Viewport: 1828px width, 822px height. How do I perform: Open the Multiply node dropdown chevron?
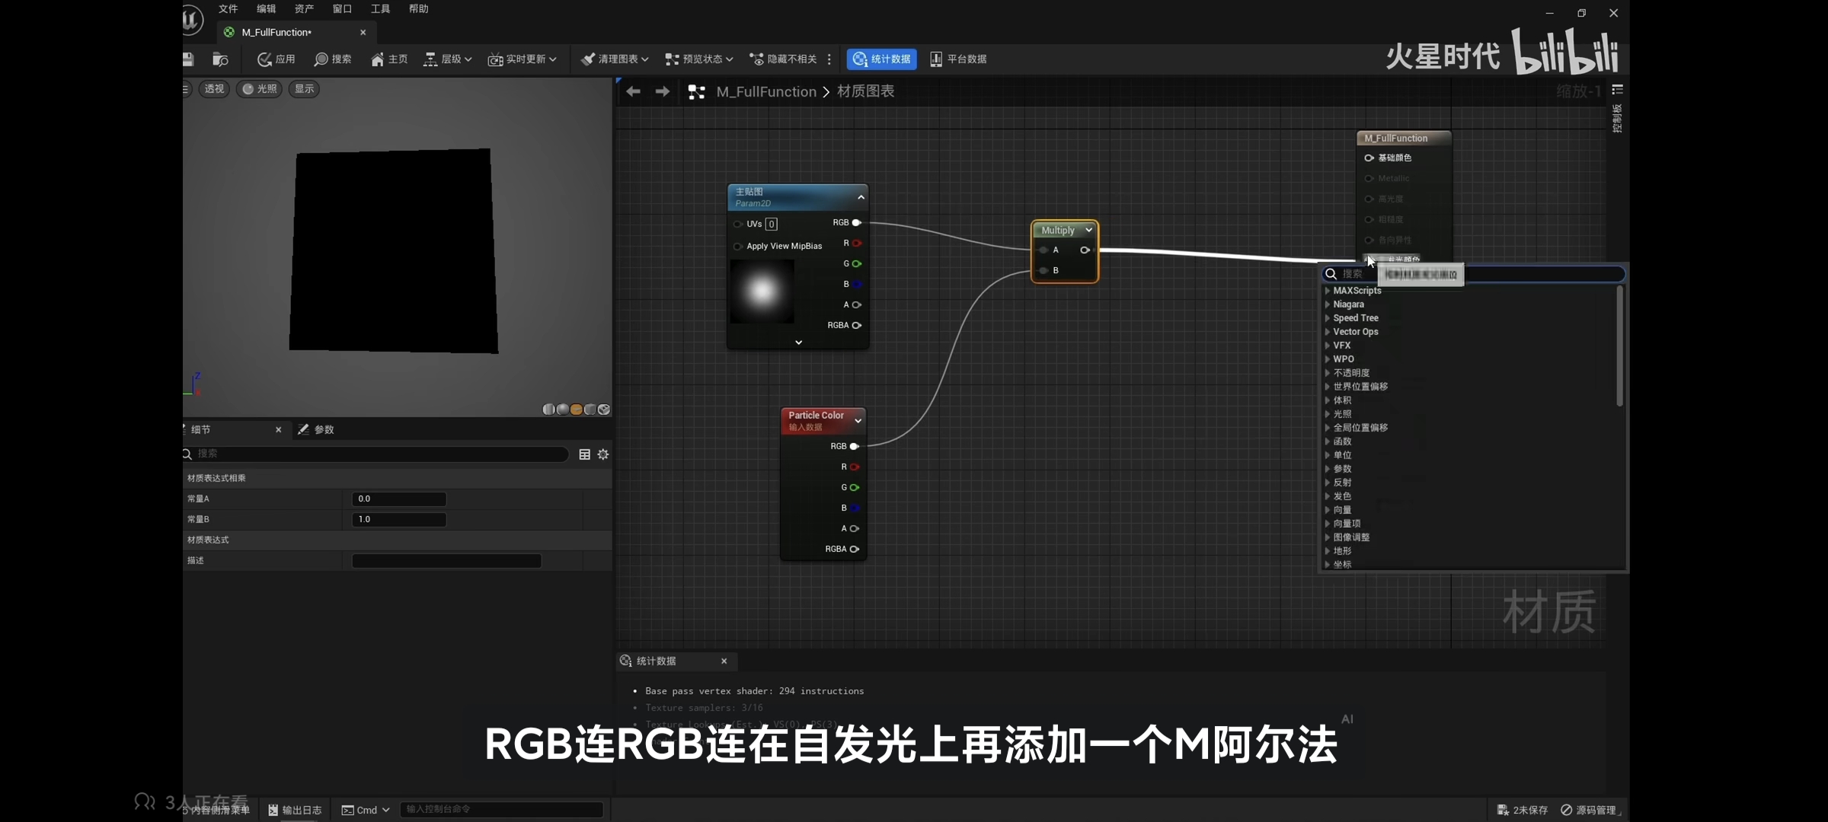(1088, 230)
